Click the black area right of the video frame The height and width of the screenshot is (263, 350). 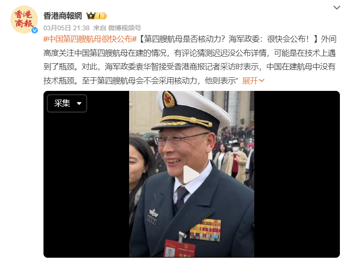coord(297,174)
